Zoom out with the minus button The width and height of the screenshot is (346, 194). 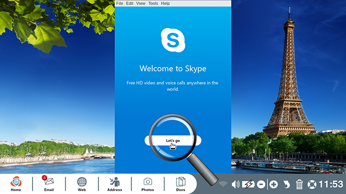(261, 184)
